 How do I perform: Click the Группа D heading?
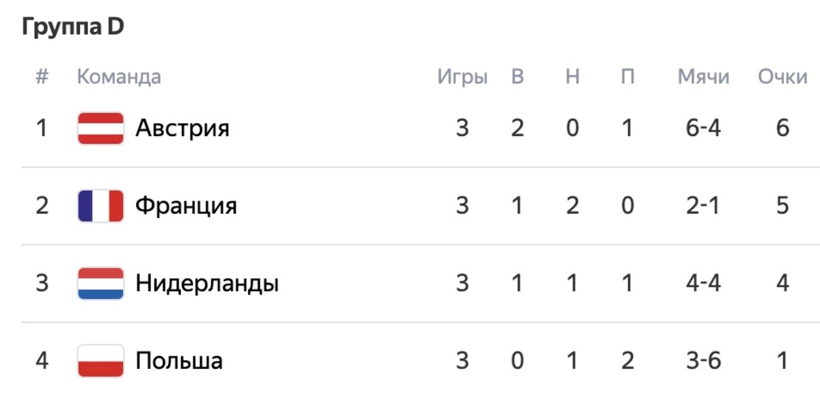[x=72, y=28]
